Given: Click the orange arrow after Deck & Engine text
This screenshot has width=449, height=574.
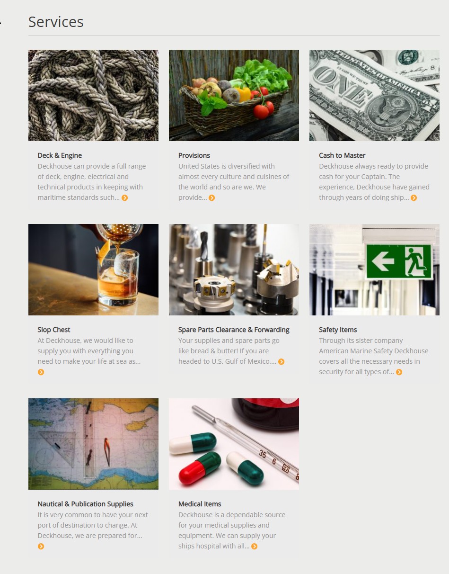Looking at the screenshot, I should (125, 198).
